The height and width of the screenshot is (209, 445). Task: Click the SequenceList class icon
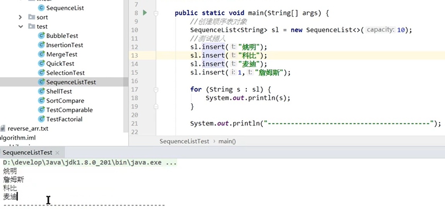point(41,8)
